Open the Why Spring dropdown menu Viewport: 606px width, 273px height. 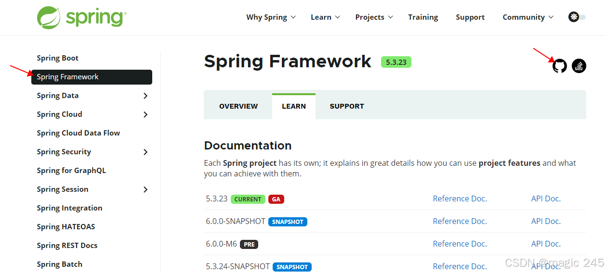(x=271, y=17)
